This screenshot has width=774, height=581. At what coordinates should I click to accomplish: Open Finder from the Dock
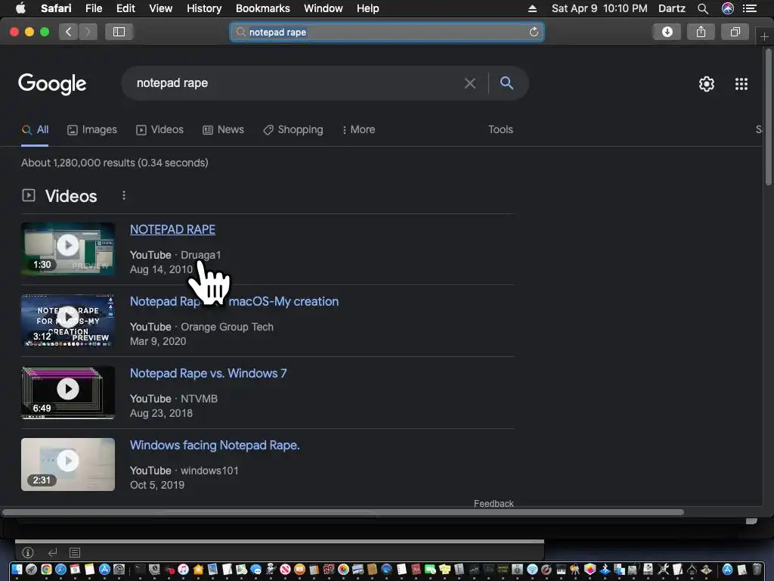[x=17, y=570]
